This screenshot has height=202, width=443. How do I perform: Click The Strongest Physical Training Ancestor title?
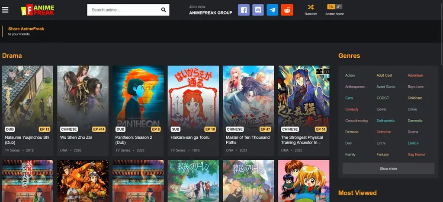coord(302,140)
